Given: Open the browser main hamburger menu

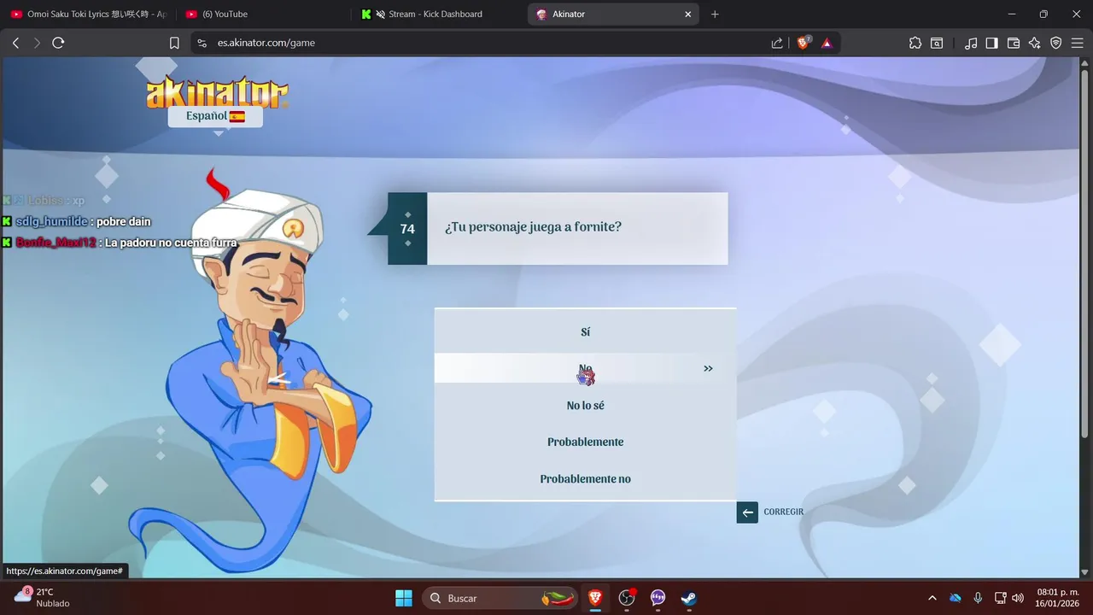Looking at the screenshot, I should (1077, 43).
